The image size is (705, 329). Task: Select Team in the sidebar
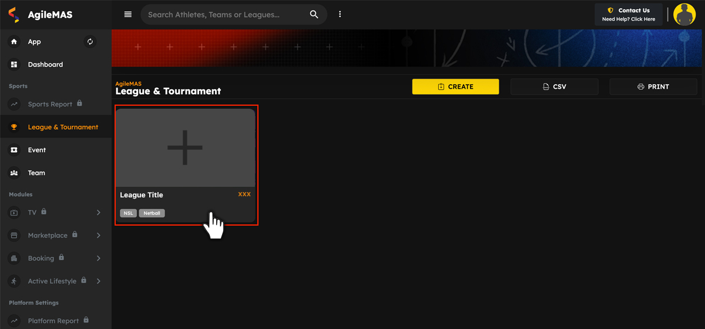click(36, 173)
